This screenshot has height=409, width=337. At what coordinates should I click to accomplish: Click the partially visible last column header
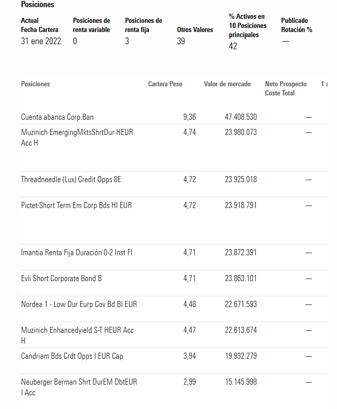(x=324, y=84)
